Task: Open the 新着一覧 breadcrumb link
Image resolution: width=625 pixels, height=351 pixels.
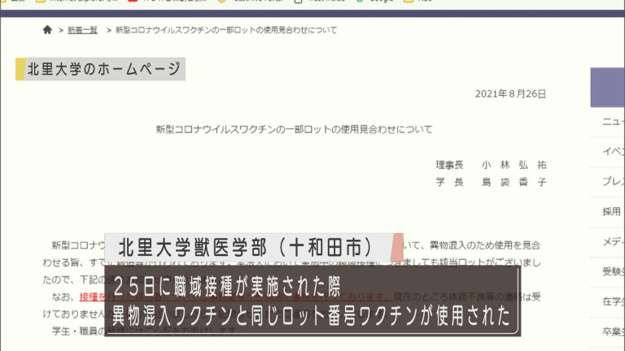Action: (82, 30)
